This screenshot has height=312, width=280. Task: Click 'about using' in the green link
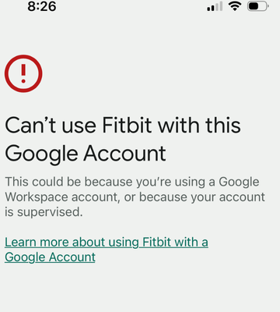tap(106, 243)
